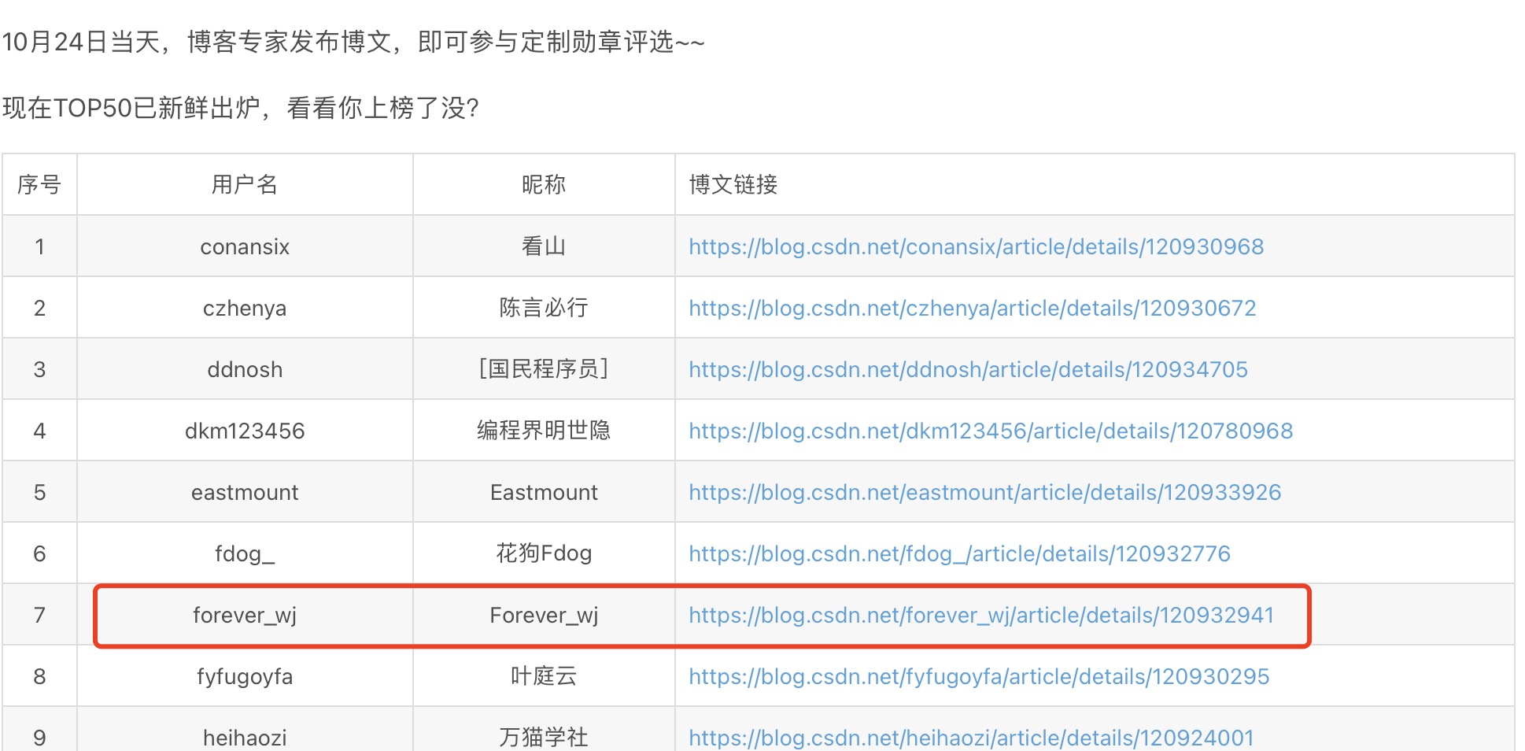Click nickname cell 花狗Fdog
The image size is (1525, 751).
(544, 553)
